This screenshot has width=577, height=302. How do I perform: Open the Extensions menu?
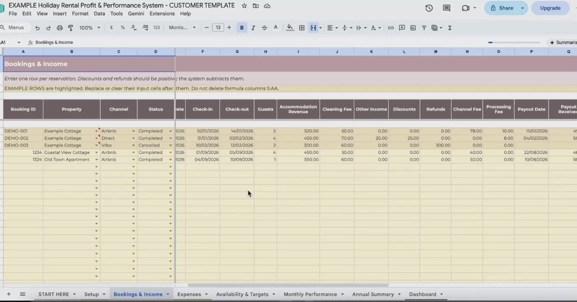coord(162,13)
